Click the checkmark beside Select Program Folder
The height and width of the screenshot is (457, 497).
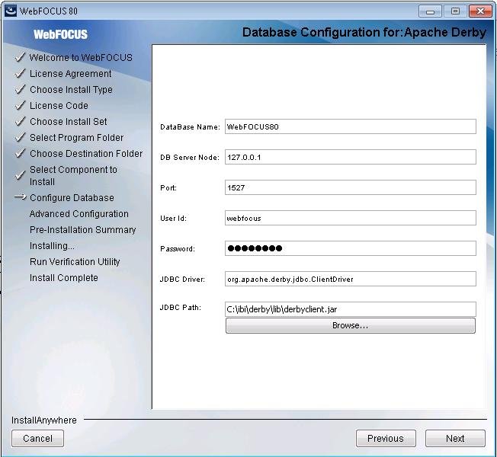(x=20, y=137)
